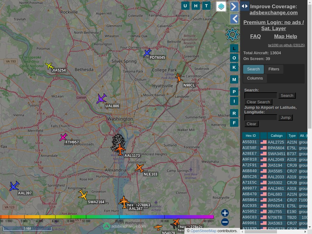Viewport: 312px width, 234px height.
Task: Click the F map button
Action: [x=234, y=123]
